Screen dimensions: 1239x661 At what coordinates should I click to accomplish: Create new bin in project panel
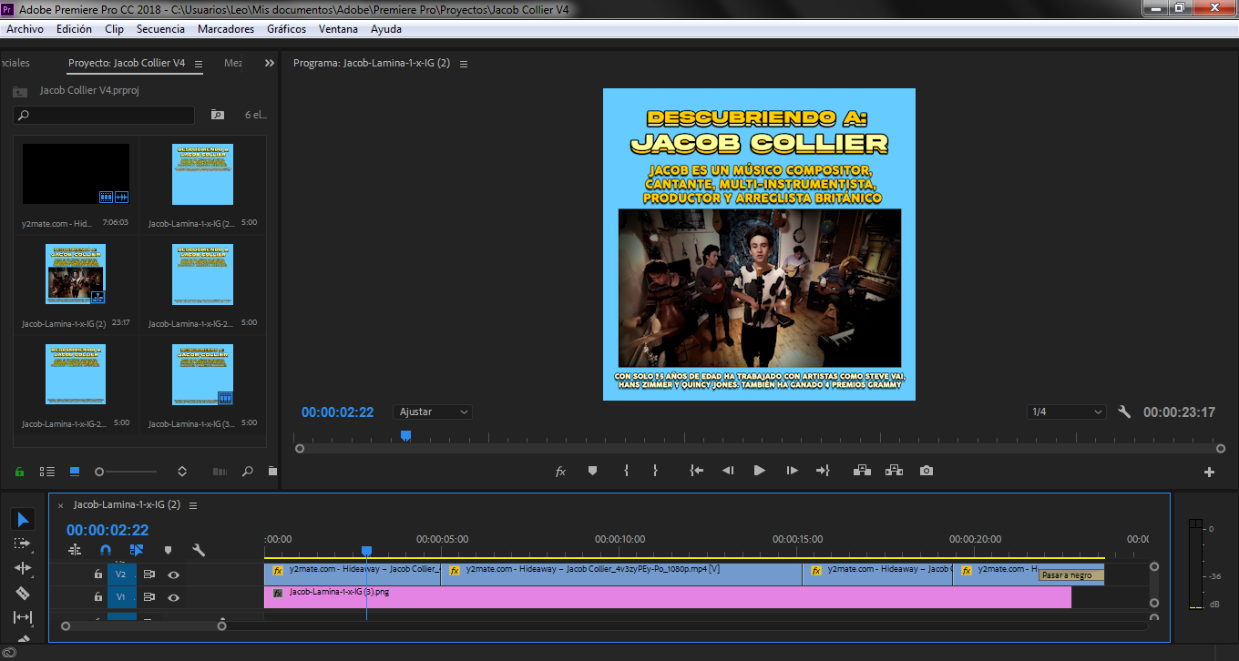coord(272,472)
